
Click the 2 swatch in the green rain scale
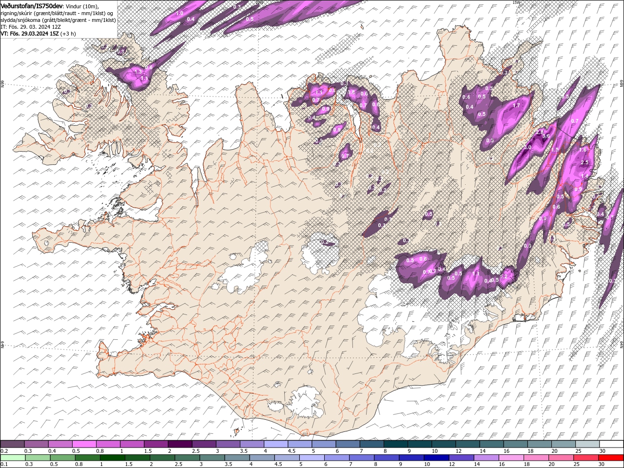click(162, 458)
